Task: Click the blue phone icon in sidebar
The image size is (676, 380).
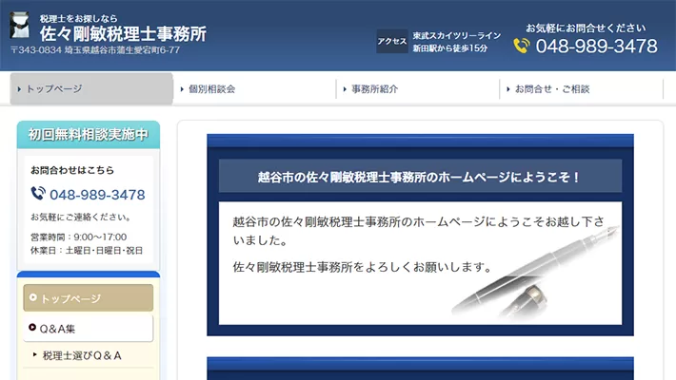Action: pyautogui.click(x=38, y=194)
